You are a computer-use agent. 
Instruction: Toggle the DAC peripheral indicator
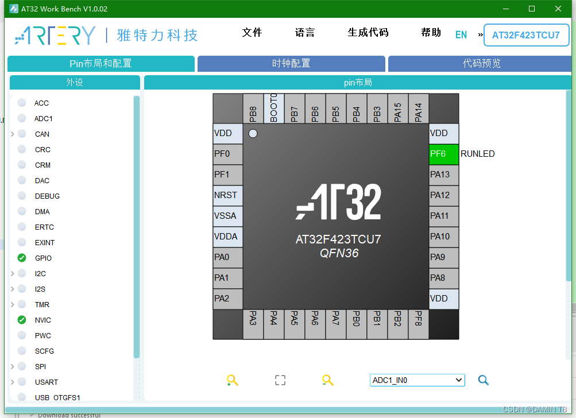coord(22,180)
